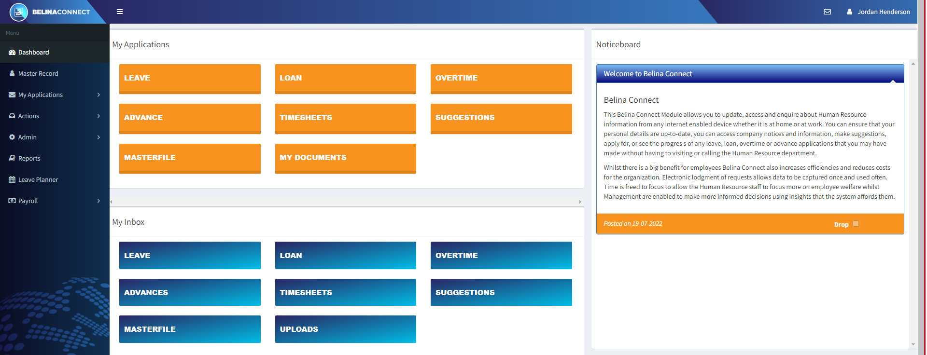This screenshot has height=355, width=927.
Task: Click the Leave Planner calendar icon
Action: click(12, 179)
